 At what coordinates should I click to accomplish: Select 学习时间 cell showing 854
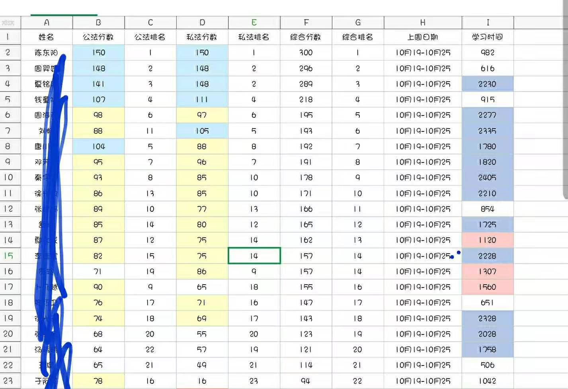[488, 209]
